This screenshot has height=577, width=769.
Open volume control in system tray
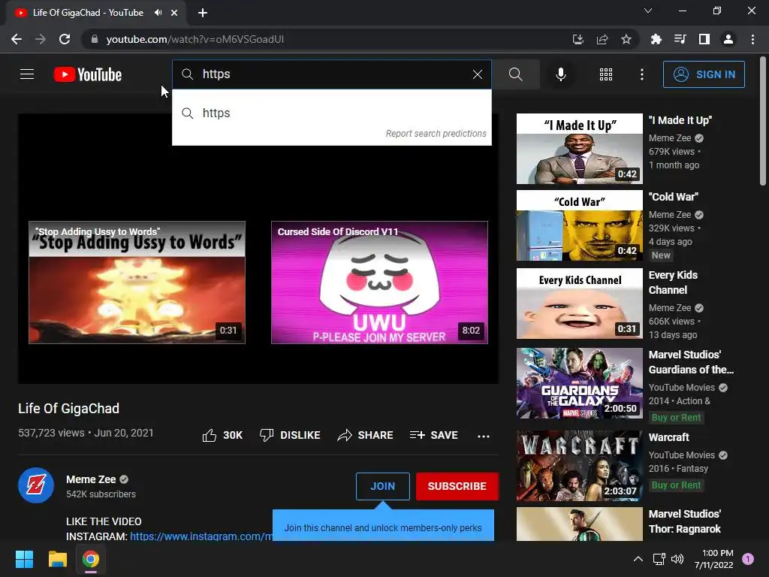(677, 559)
